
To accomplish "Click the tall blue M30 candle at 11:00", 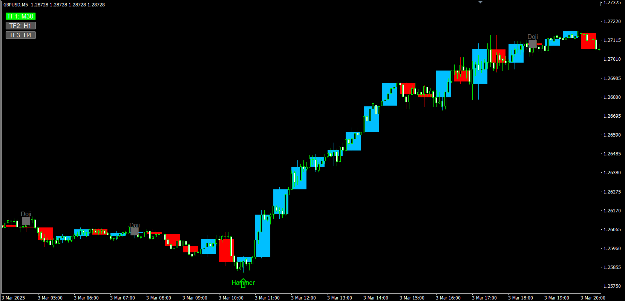I will (263, 236).
